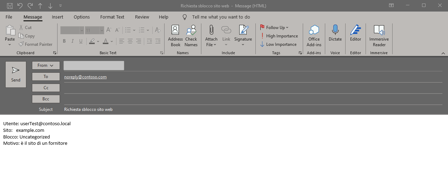Undo the last action
This screenshot has width=448, height=192.
coord(20,6)
